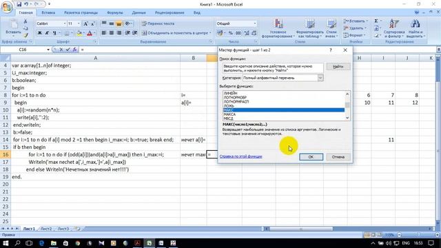Image resolution: width=441 pixels, height=248 pixels.
Task: Open the font size 11 dropdown
Action: coord(79,23)
